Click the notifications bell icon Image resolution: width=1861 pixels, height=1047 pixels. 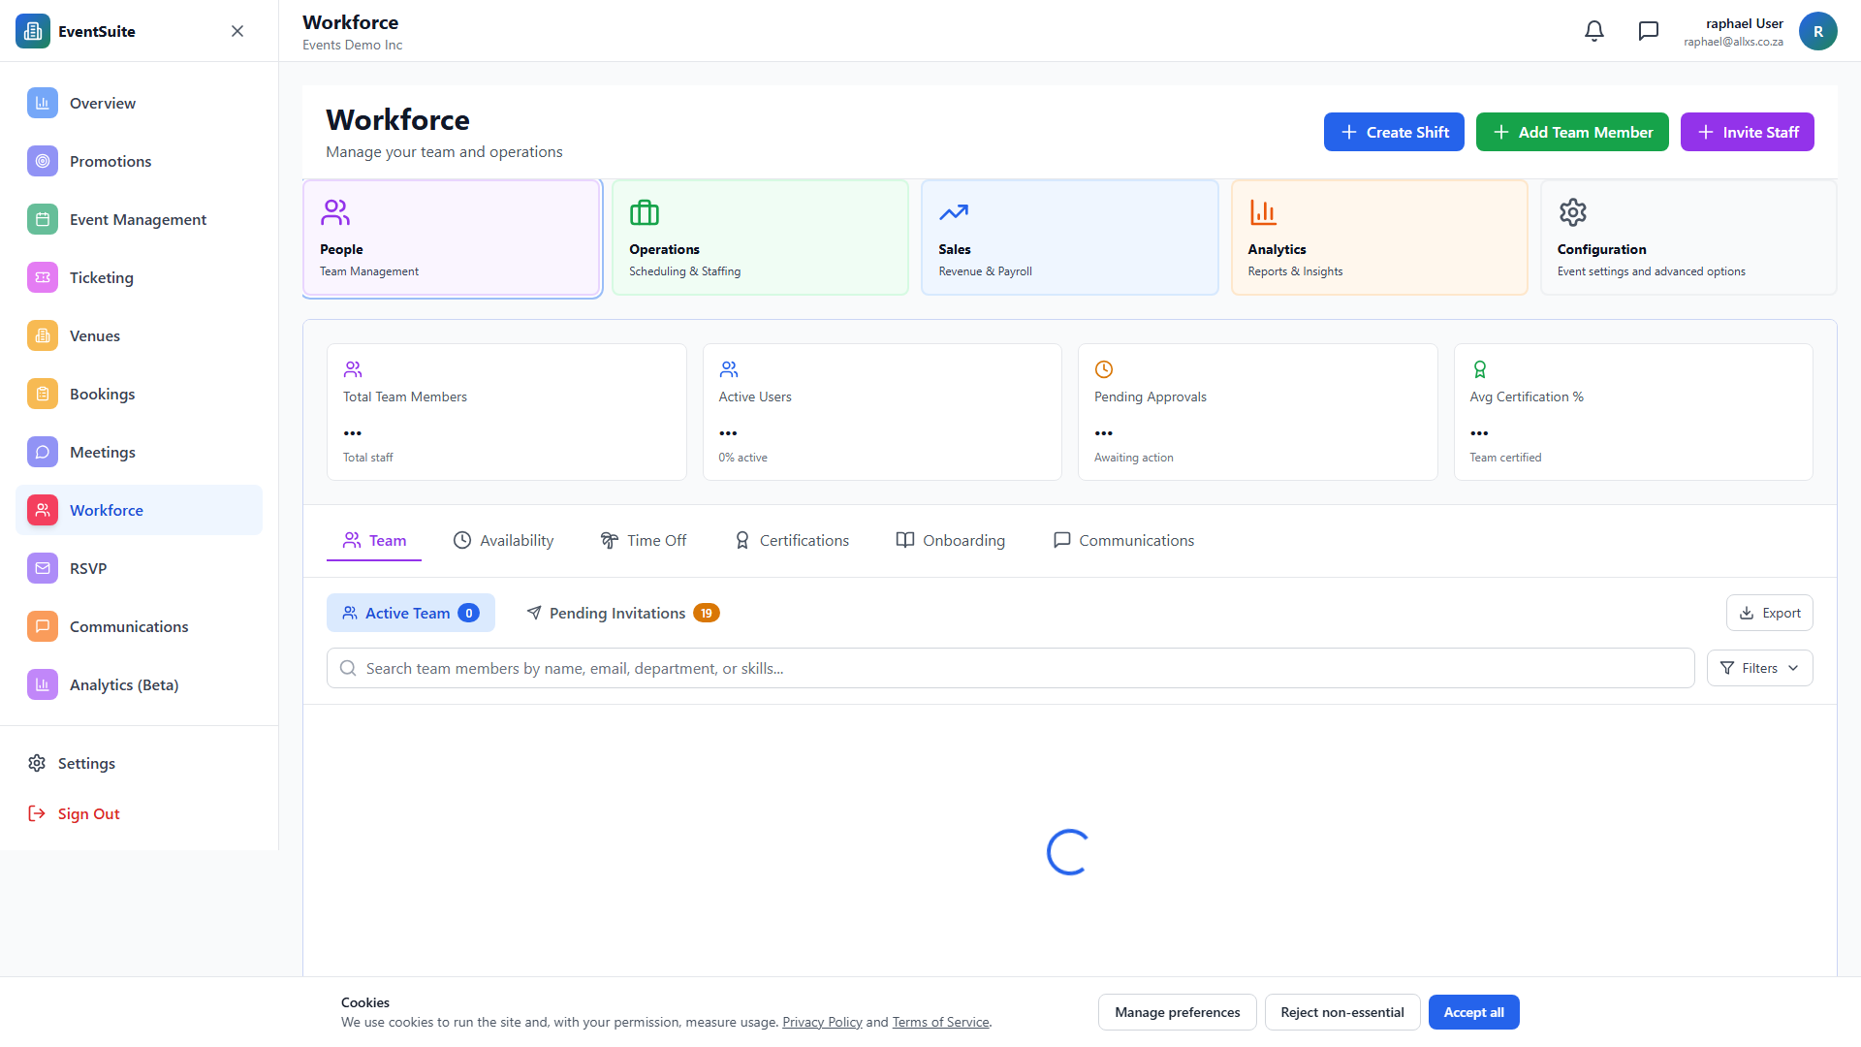tap(1593, 30)
